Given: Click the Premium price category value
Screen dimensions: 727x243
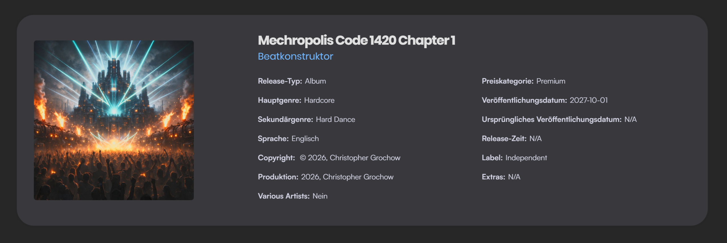Looking at the screenshot, I should (551, 81).
